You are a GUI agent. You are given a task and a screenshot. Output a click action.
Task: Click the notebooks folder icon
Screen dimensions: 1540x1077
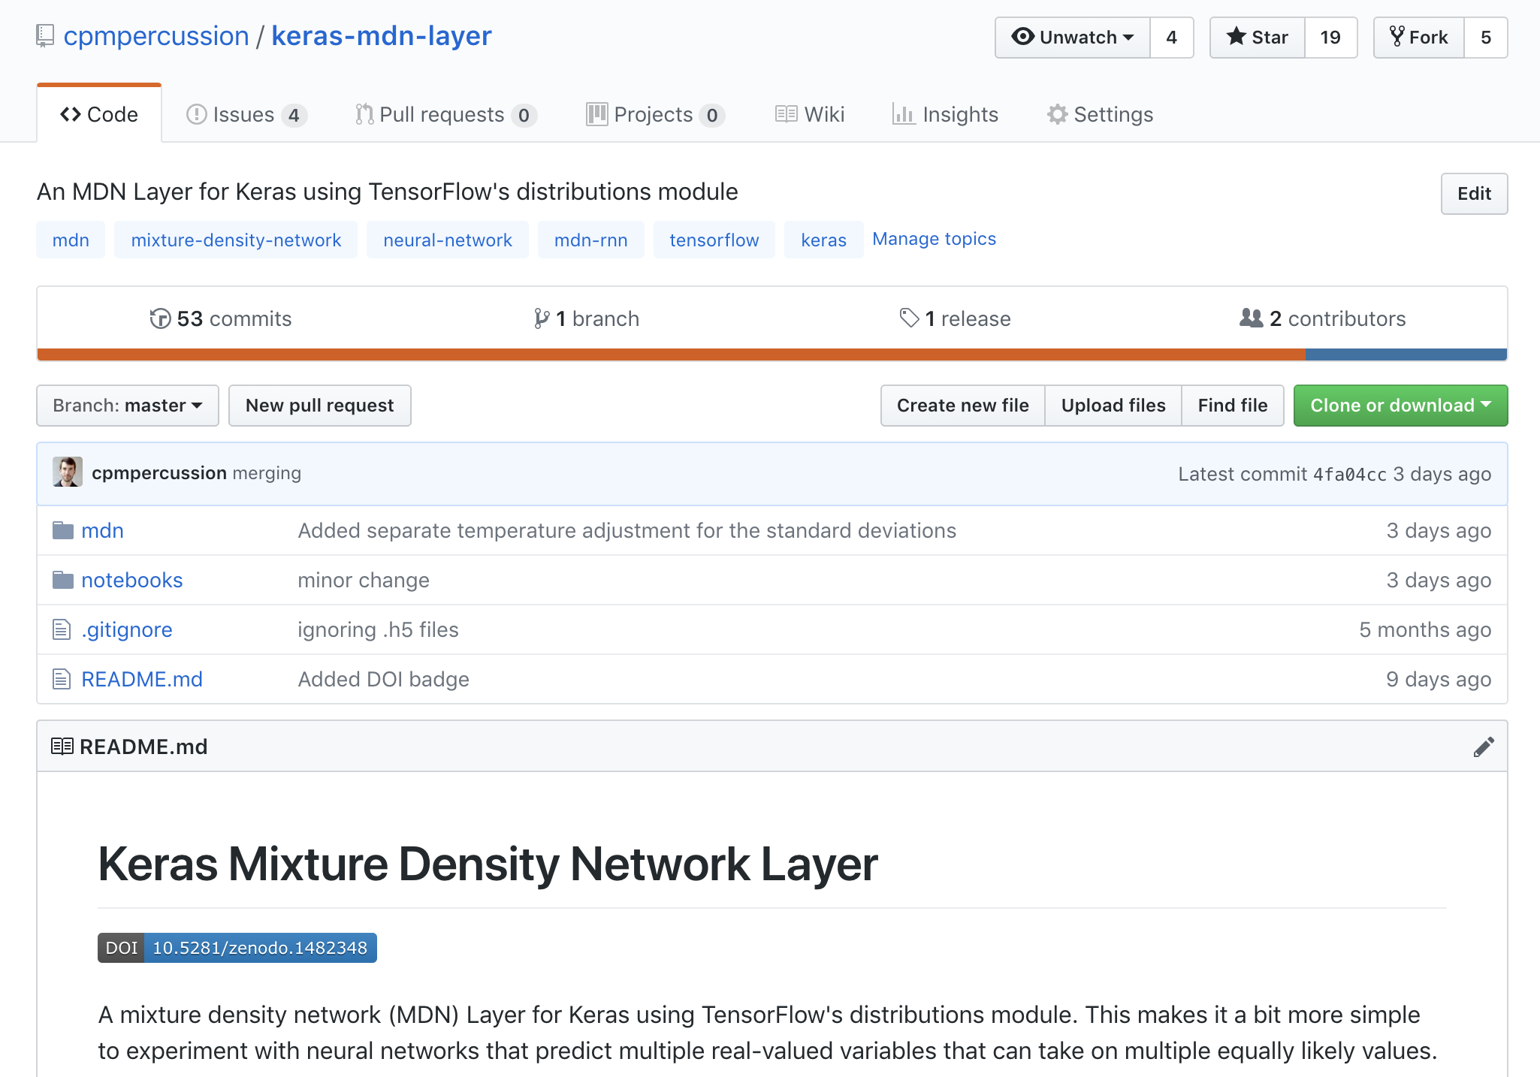[63, 580]
